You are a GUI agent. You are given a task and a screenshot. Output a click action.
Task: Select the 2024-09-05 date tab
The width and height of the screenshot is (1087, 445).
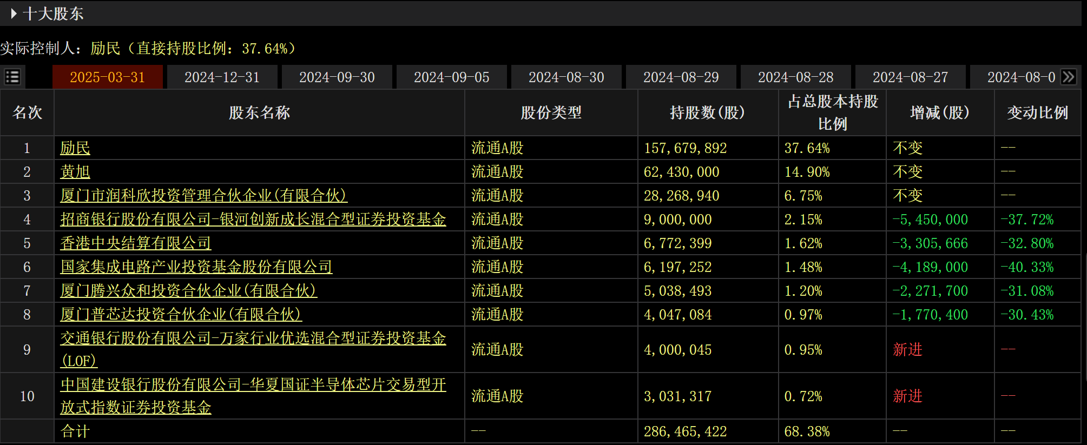pos(452,77)
